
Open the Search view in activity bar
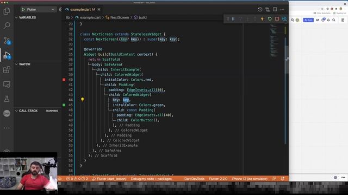click(7, 25)
